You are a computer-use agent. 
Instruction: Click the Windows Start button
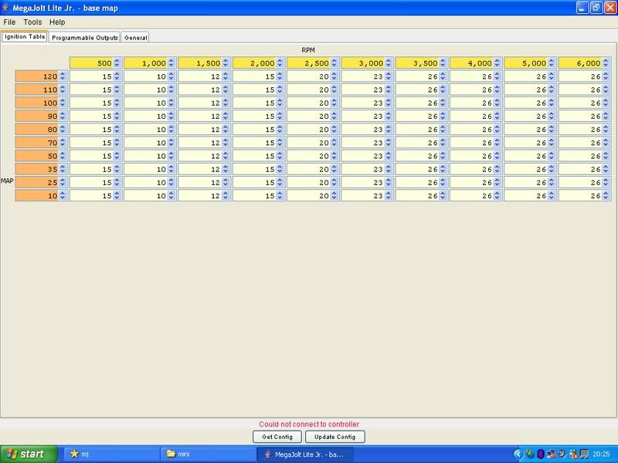click(x=29, y=454)
